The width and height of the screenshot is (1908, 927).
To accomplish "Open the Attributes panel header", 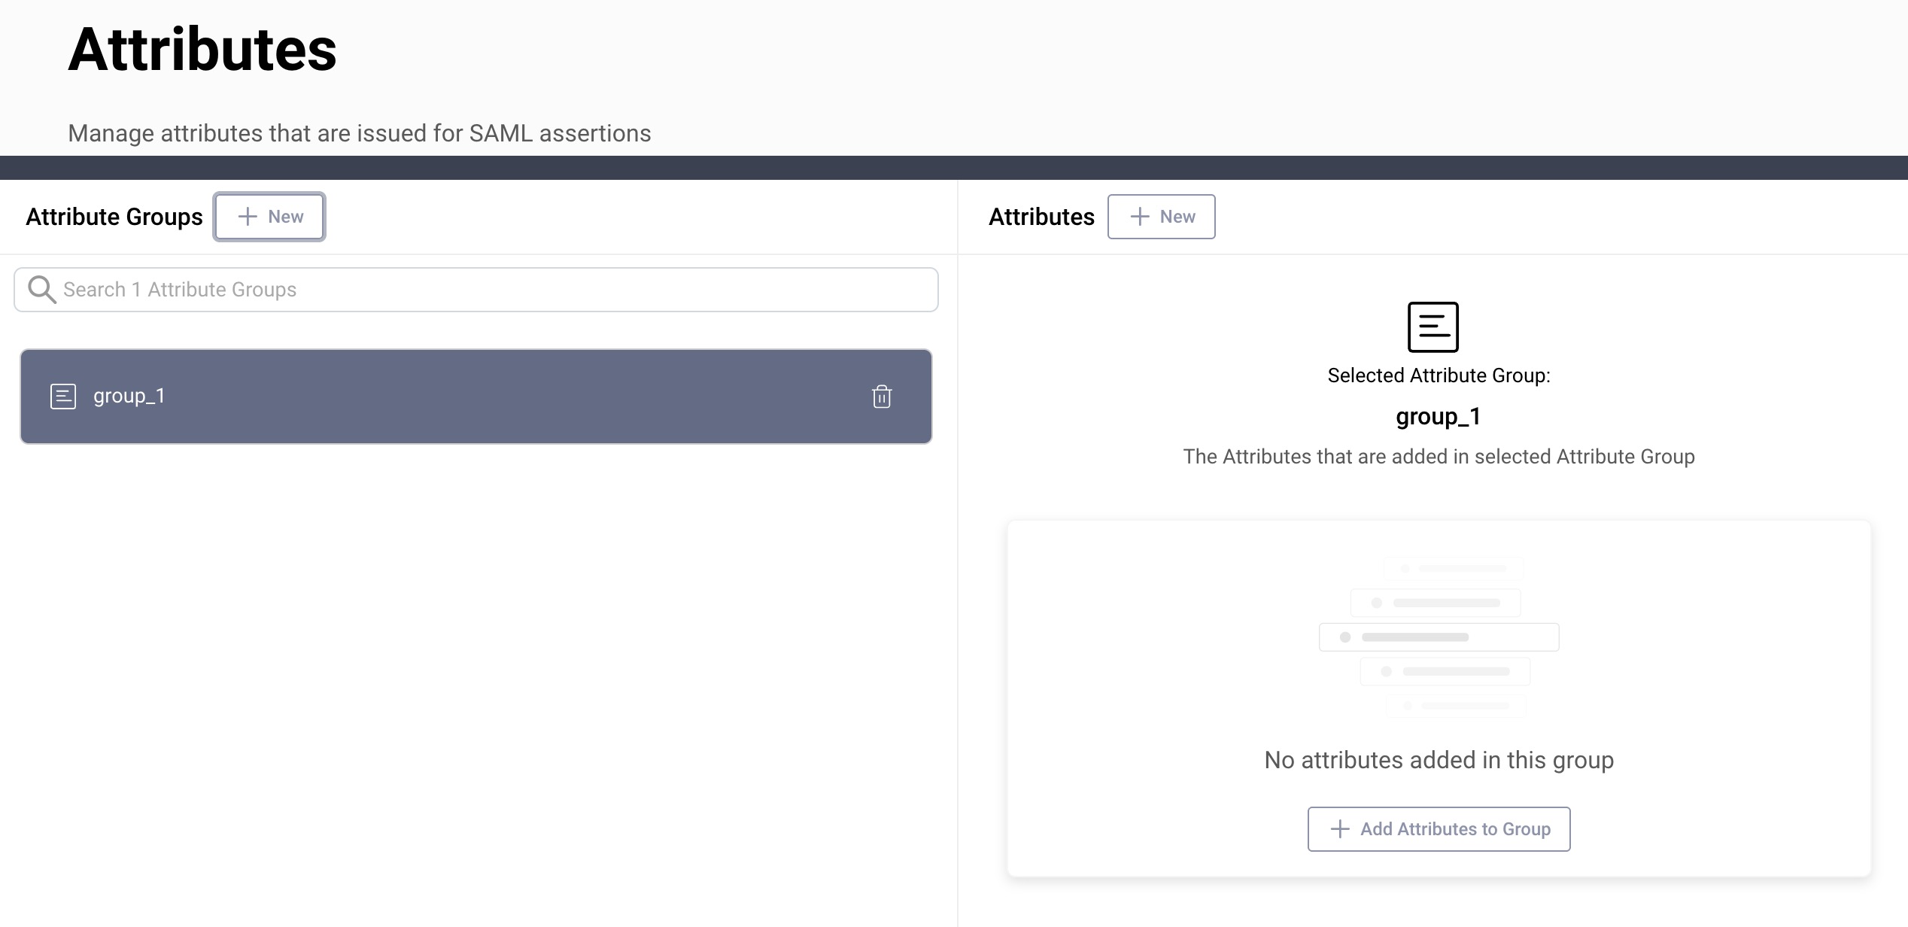I will (1041, 217).
